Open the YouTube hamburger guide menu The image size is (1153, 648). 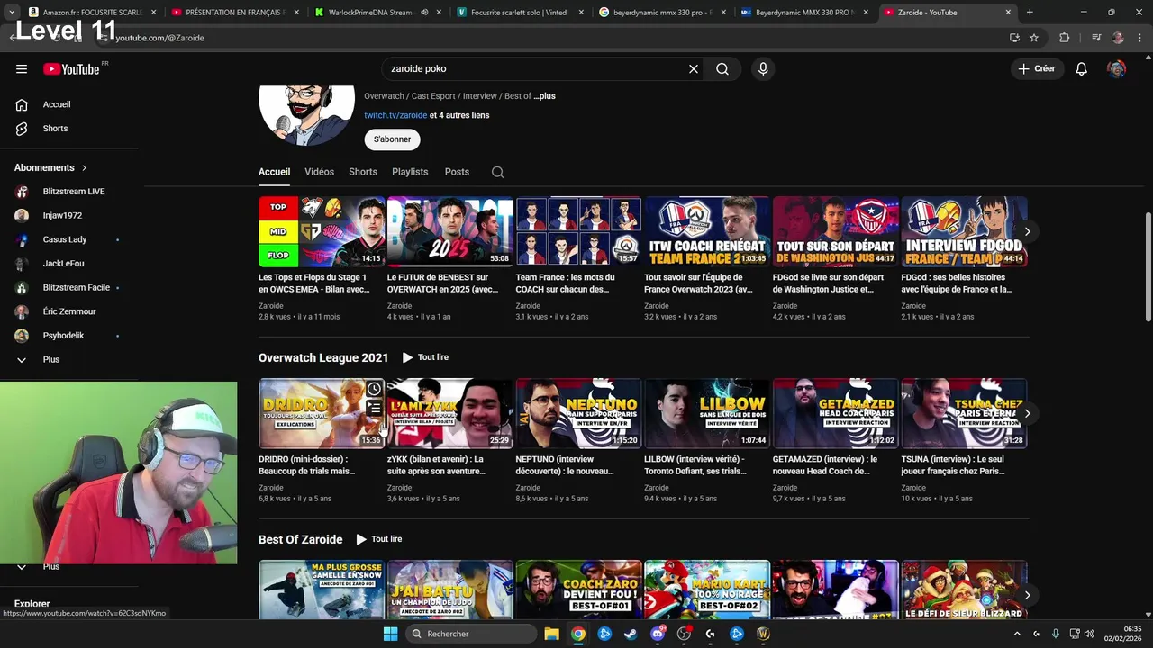tap(22, 69)
